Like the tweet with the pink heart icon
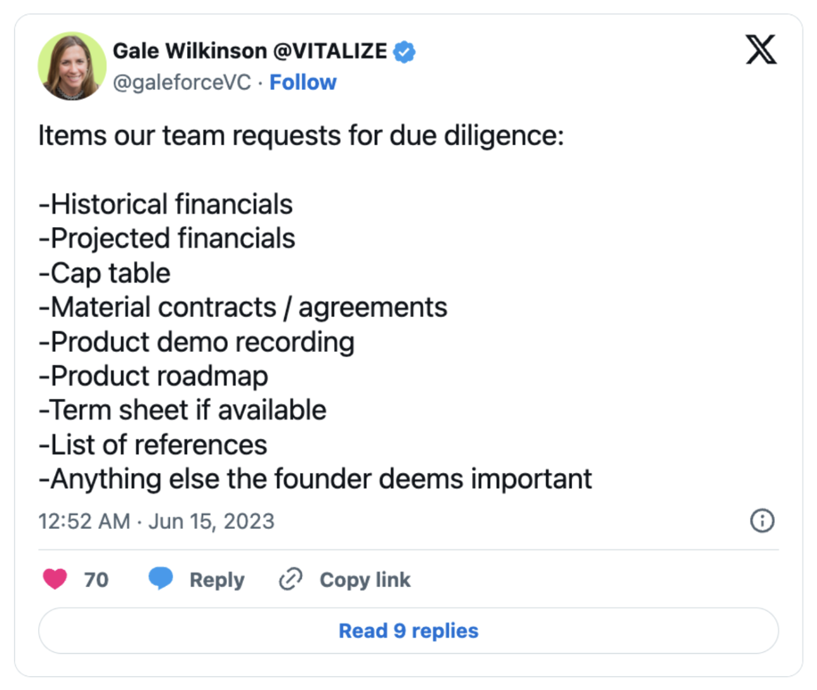 coord(55,579)
